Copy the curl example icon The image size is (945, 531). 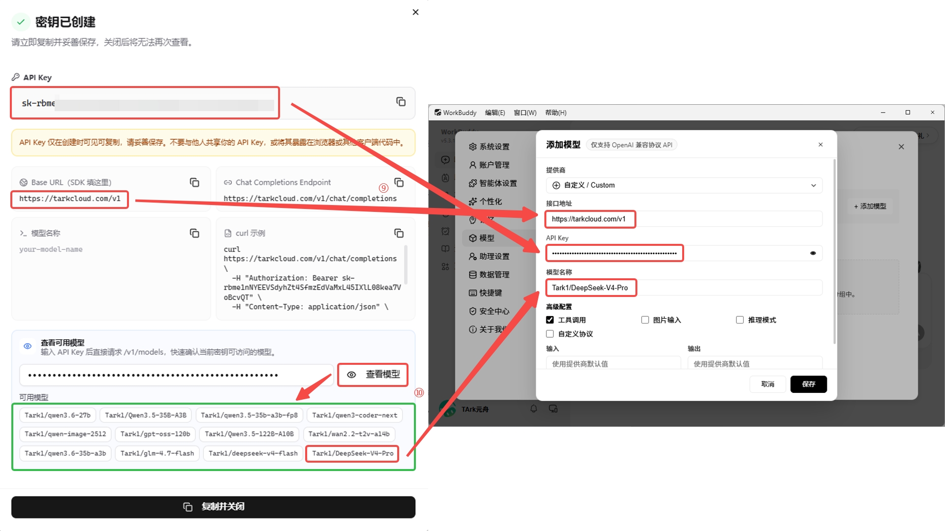pos(399,233)
